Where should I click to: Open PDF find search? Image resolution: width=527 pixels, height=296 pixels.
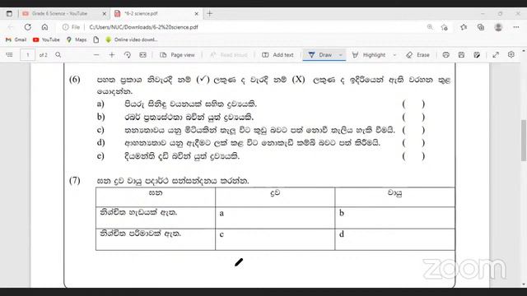click(58, 55)
